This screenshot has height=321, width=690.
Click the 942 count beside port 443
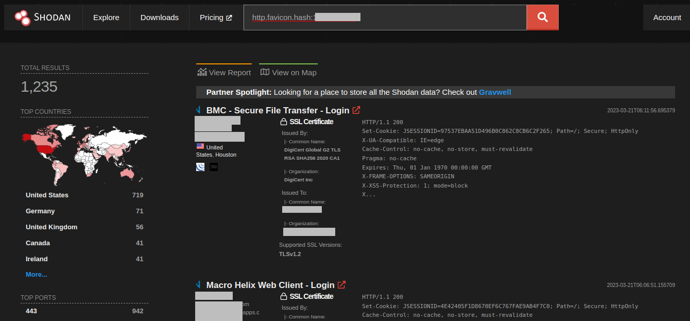point(137,311)
